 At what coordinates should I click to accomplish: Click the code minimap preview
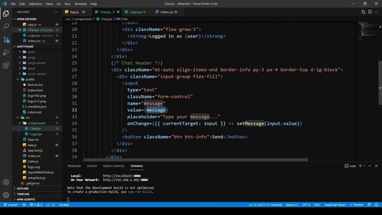coord(368,30)
